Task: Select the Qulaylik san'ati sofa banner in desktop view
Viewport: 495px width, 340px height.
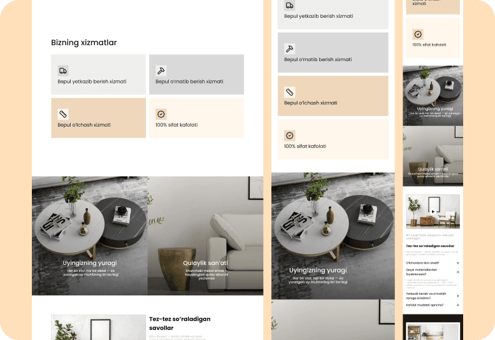Action: point(206,236)
